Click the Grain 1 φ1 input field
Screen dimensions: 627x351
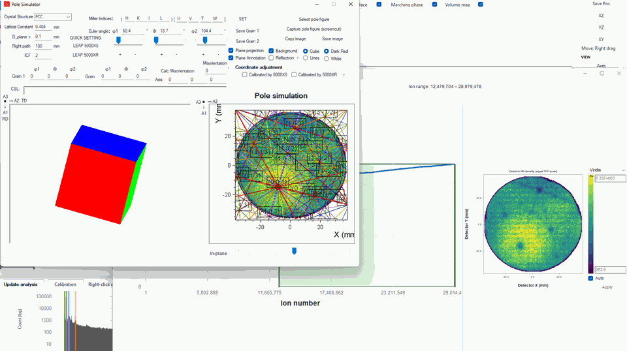(37, 76)
